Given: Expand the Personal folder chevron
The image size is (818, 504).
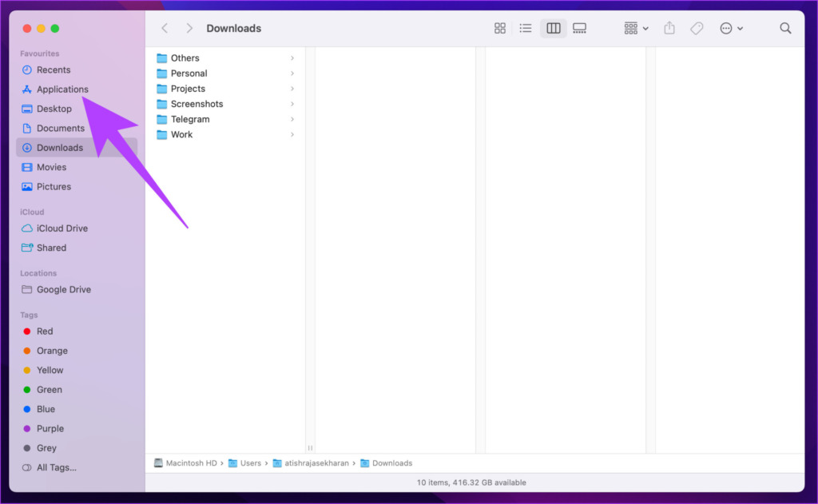Looking at the screenshot, I should point(292,73).
